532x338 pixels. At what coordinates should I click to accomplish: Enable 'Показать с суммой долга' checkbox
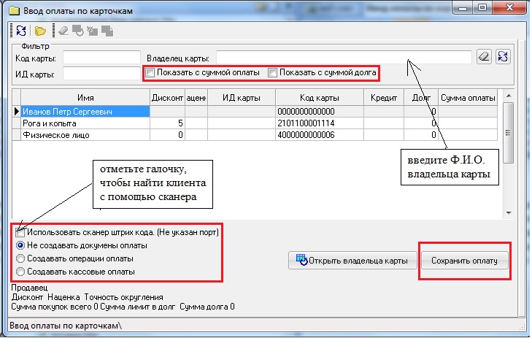[x=272, y=72]
